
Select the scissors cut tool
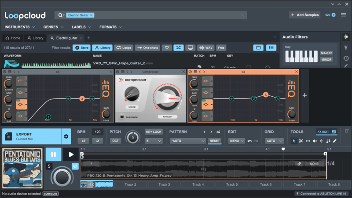point(301,141)
